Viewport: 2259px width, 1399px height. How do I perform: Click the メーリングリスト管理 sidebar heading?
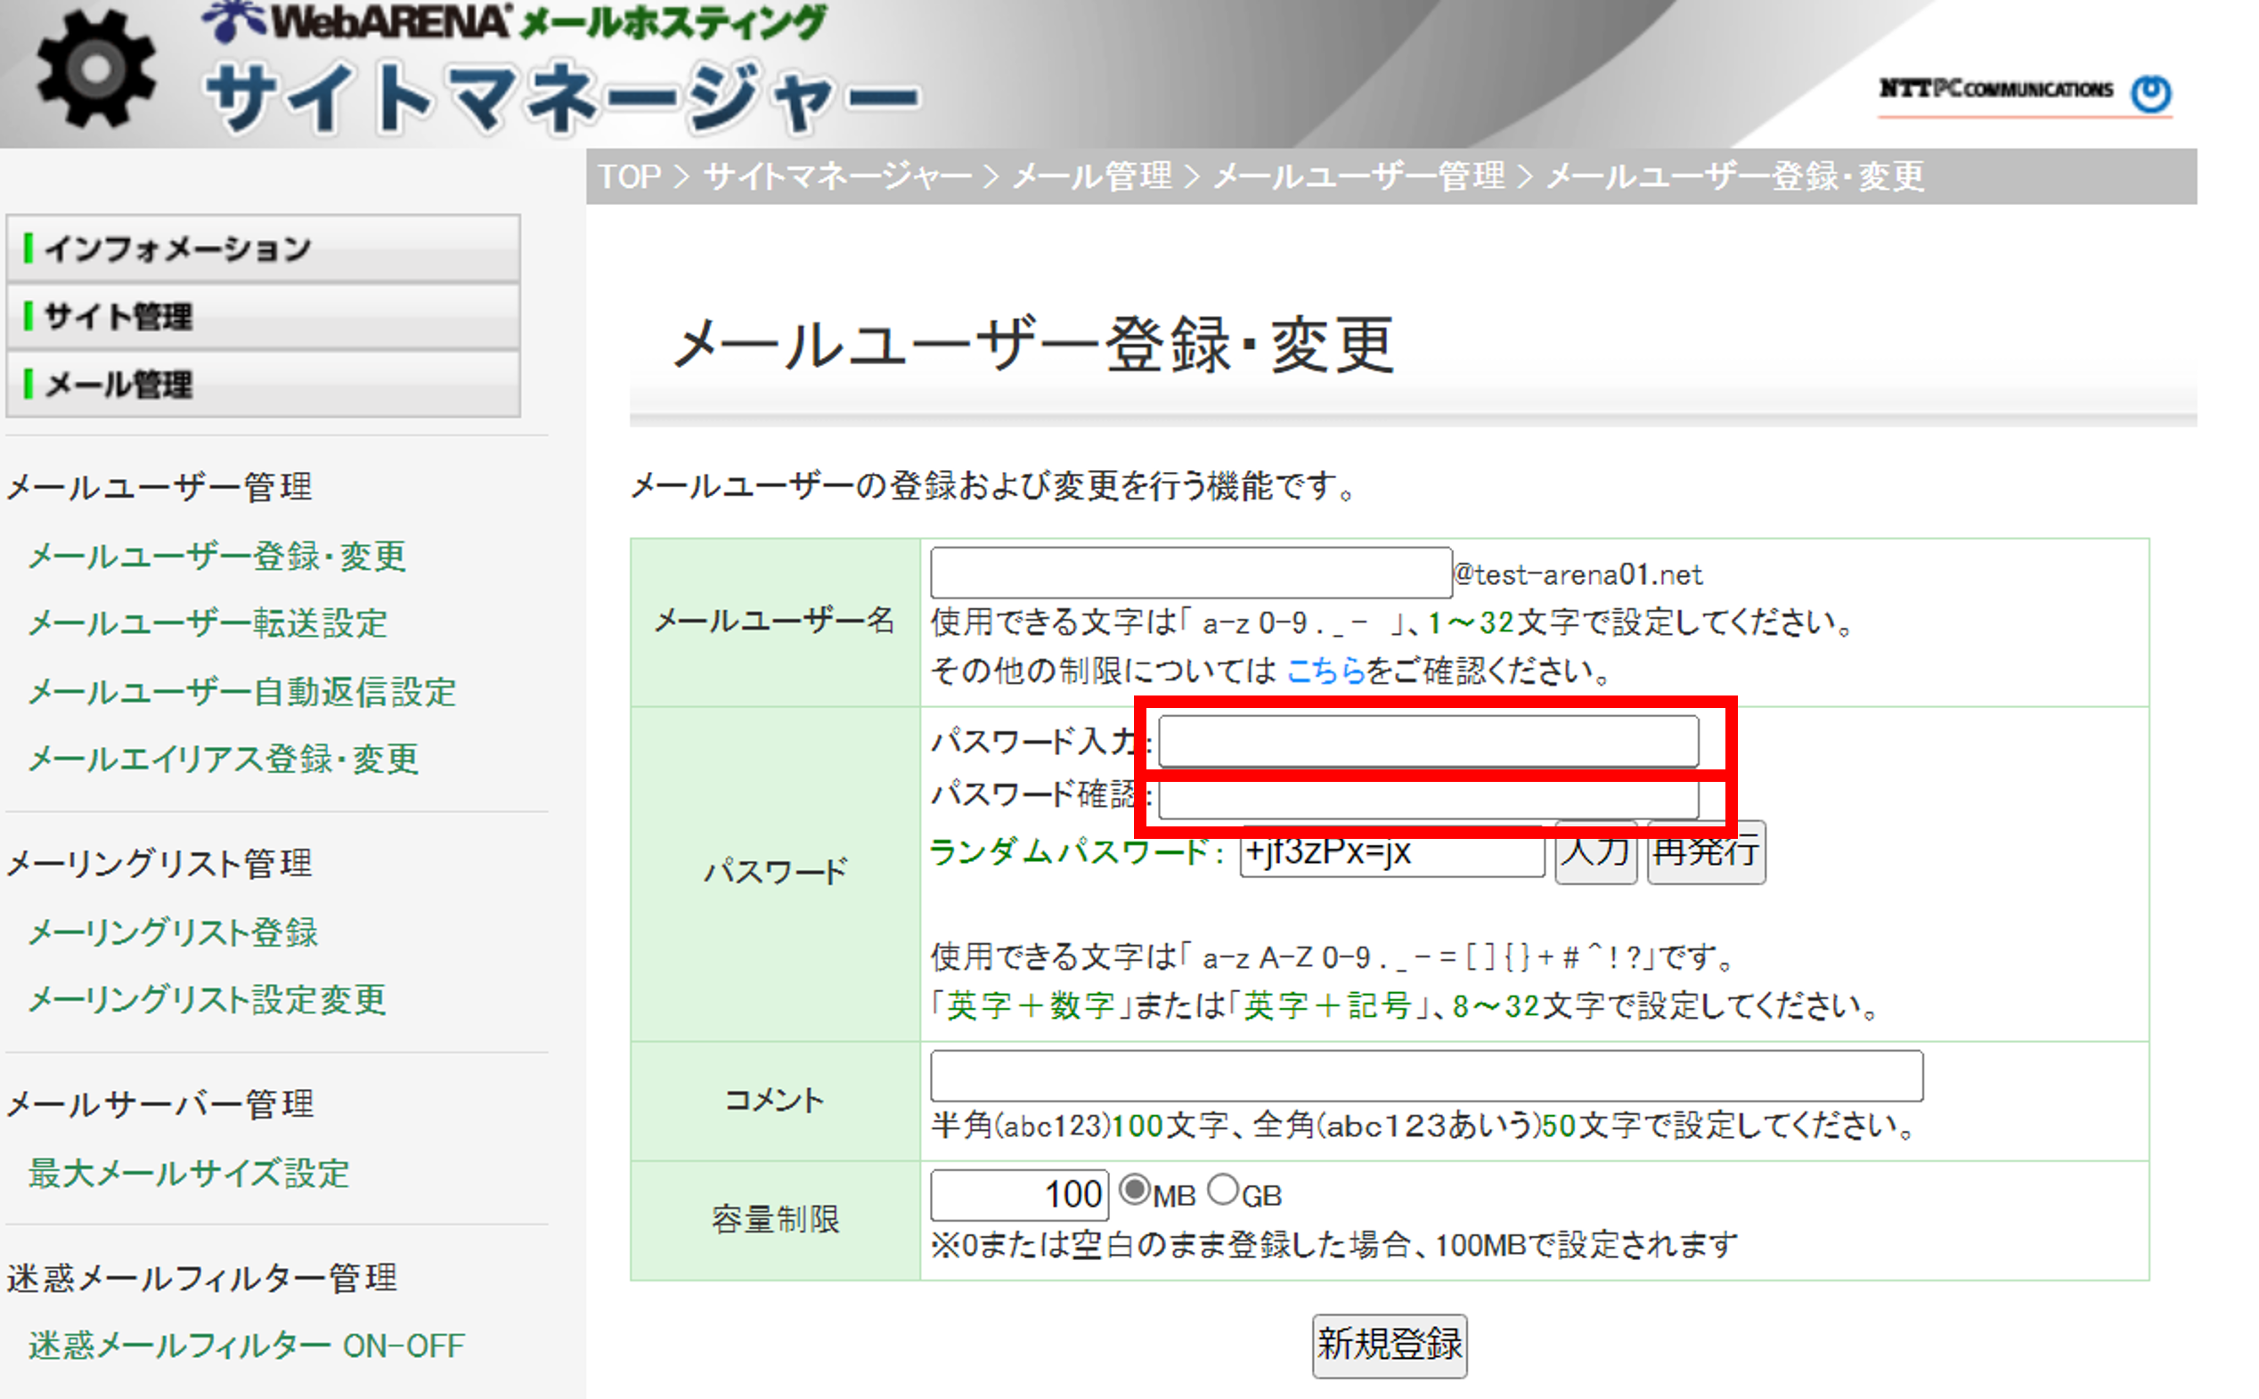(159, 864)
